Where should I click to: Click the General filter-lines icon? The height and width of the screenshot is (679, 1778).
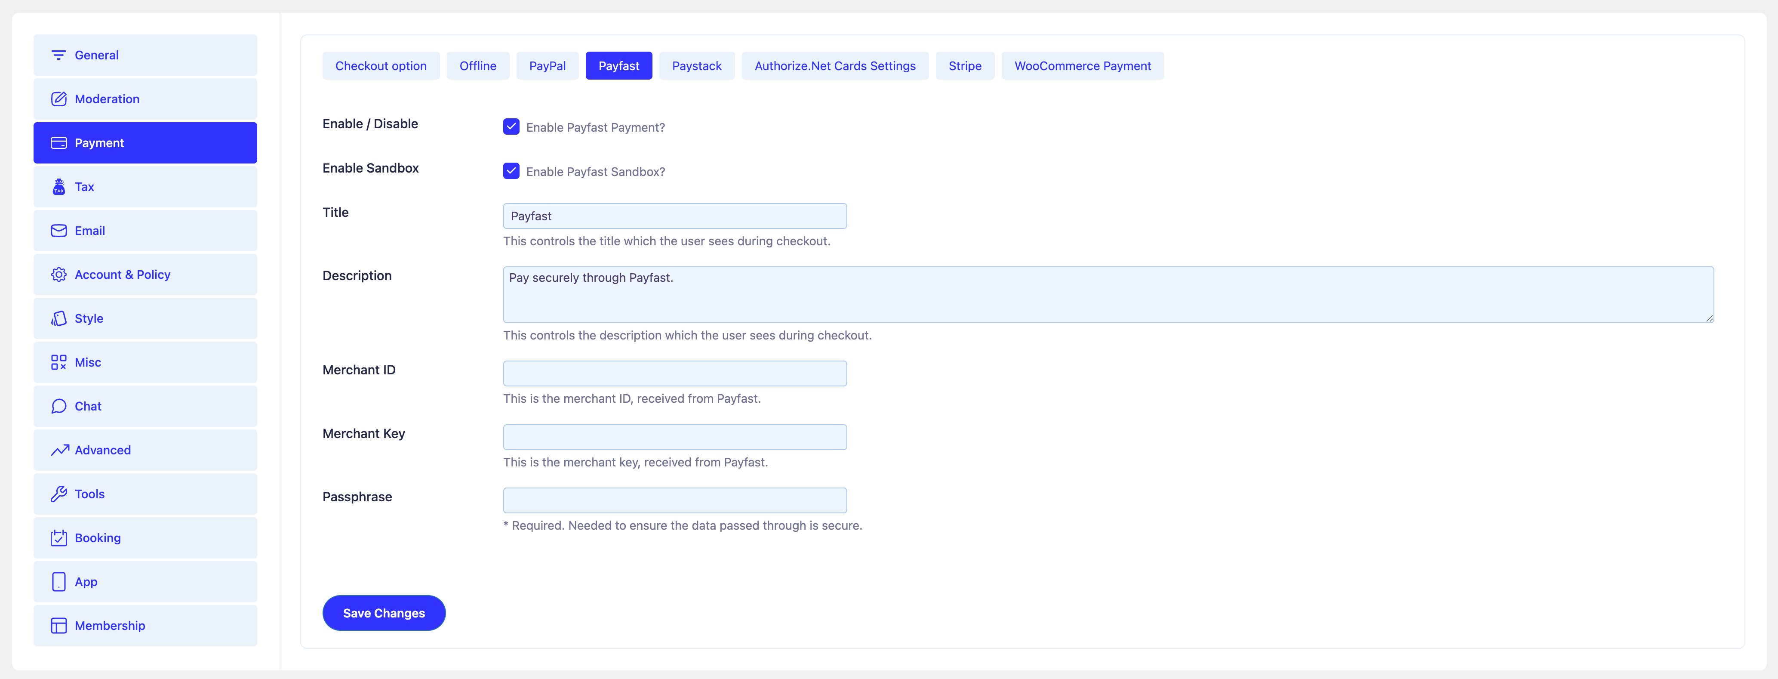(x=58, y=55)
